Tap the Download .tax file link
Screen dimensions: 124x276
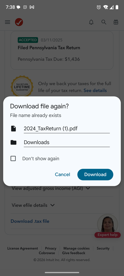pyautogui.click(x=30, y=221)
